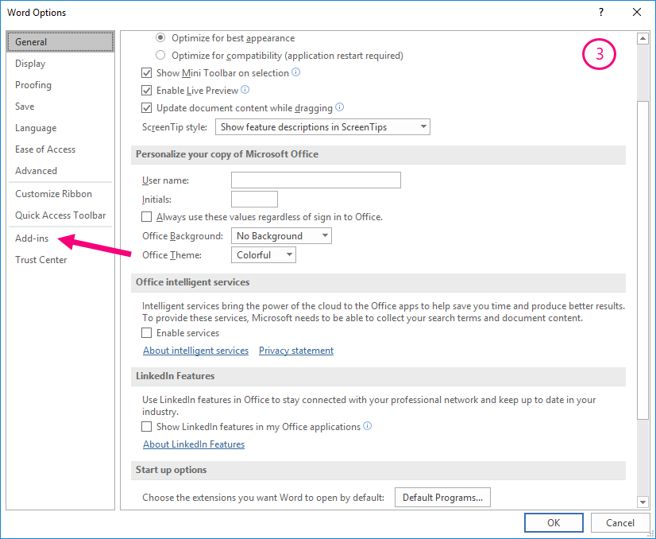
Task: Open ScreenTip style dropdown
Action: pyautogui.click(x=322, y=127)
